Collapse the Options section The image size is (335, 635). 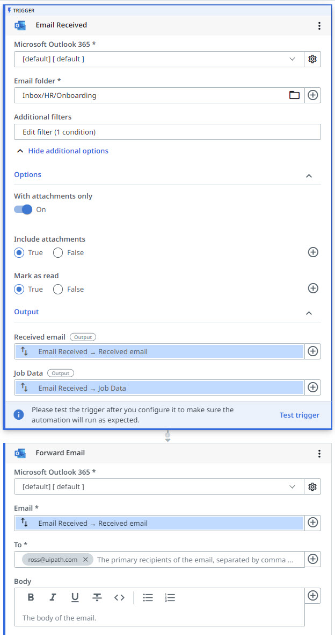click(309, 175)
